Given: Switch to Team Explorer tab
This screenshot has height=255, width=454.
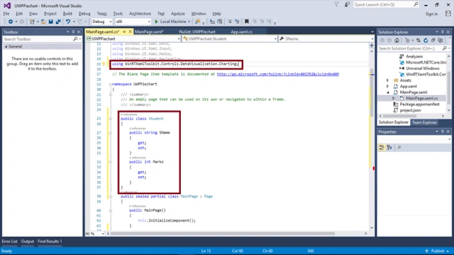Looking at the screenshot, I should (x=424, y=122).
